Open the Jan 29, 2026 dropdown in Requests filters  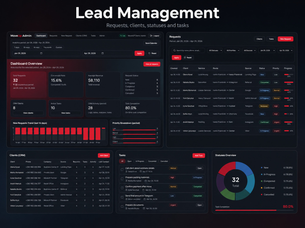tap(267, 50)
